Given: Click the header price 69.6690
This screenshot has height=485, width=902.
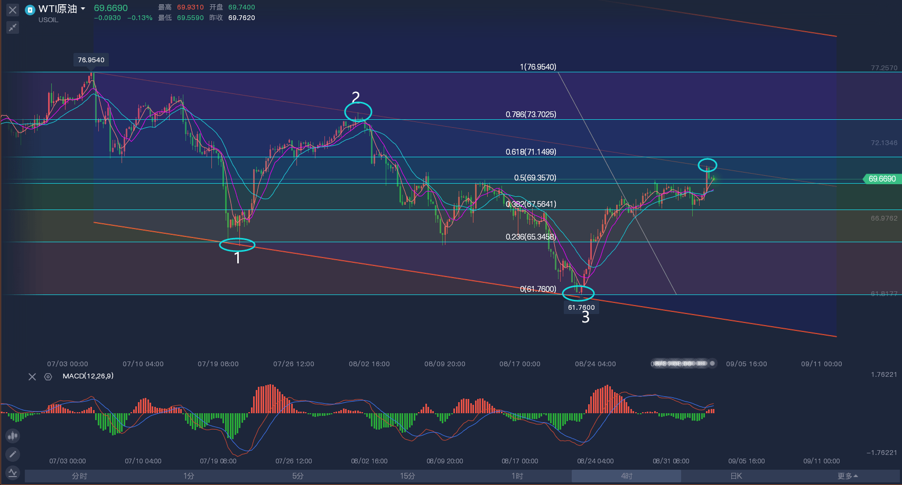Looking at the screenshot, I should click(111, 8).
